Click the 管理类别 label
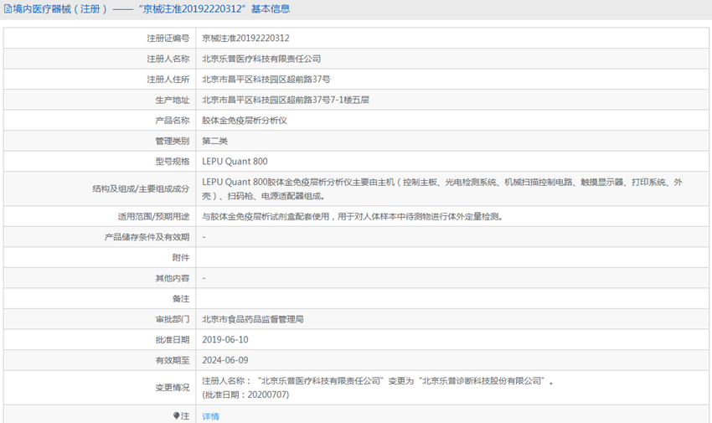 pos(172,142)
